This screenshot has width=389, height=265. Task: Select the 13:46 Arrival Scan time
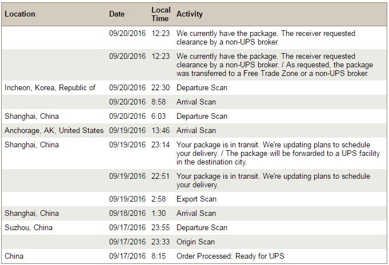pos(161,131)
